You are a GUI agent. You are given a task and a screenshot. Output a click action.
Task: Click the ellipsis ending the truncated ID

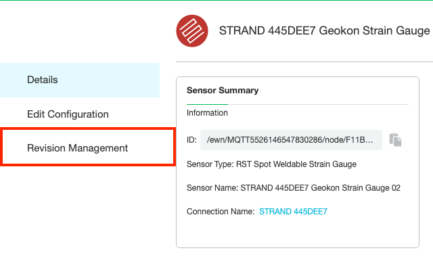click(369, 140)
